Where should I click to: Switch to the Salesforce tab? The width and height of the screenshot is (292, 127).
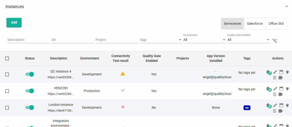click(x=255, y=24)
